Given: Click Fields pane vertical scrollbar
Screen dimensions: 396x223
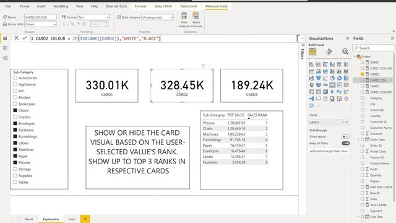Looking at the screenshot, I should point(394,126).
